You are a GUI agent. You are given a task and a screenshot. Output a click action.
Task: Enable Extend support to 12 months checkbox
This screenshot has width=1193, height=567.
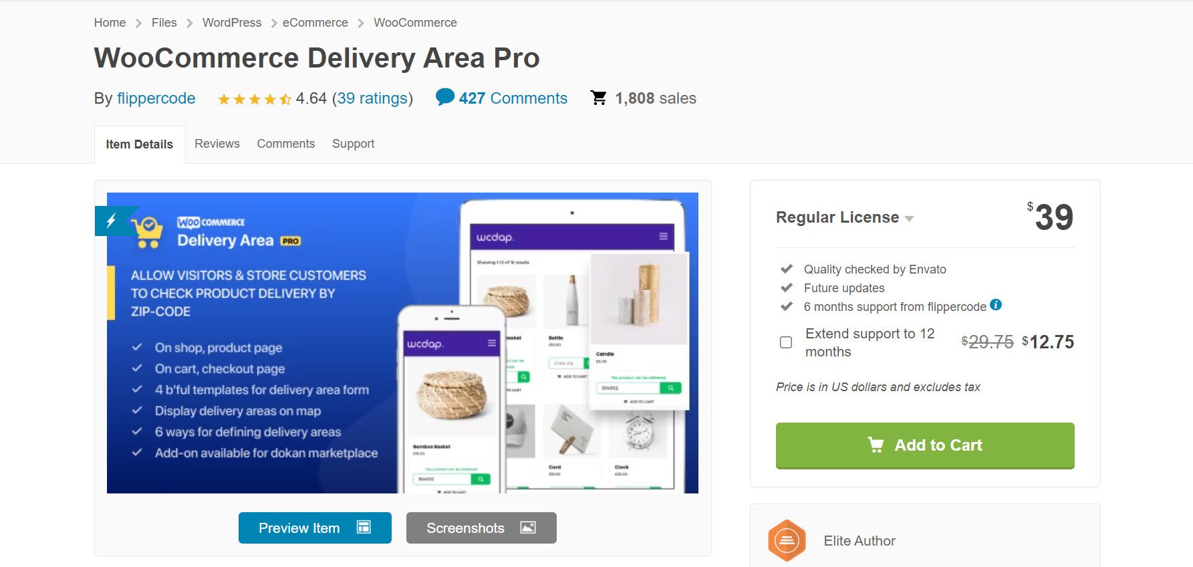(786, 342)
